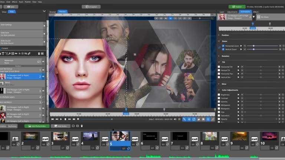Click the grid icon in the Content toolbar

click(x=13, y=53)
